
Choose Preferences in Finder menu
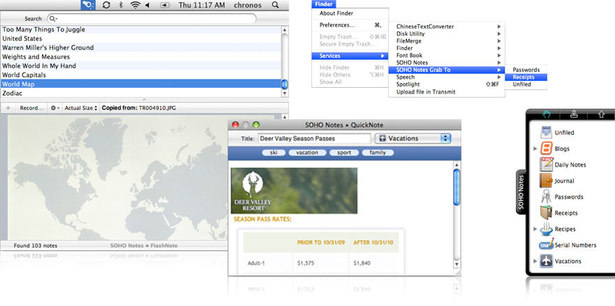coord(350,25)
